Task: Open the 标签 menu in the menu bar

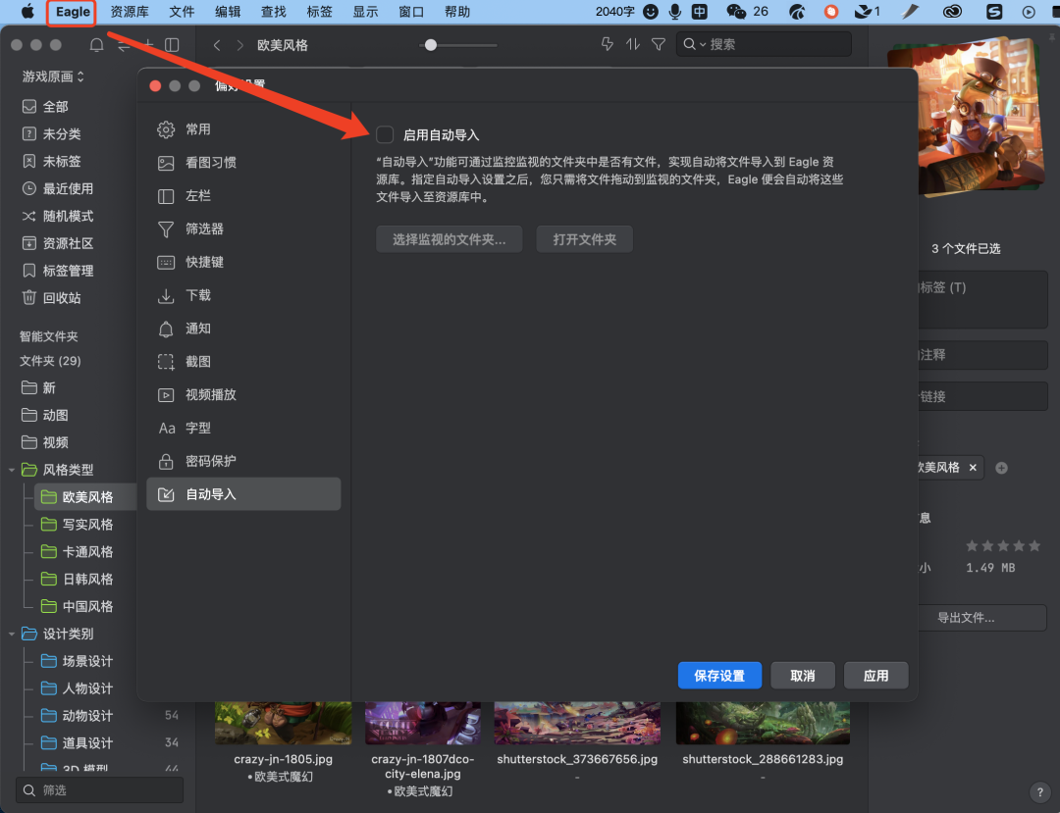Action: (319, 12)
